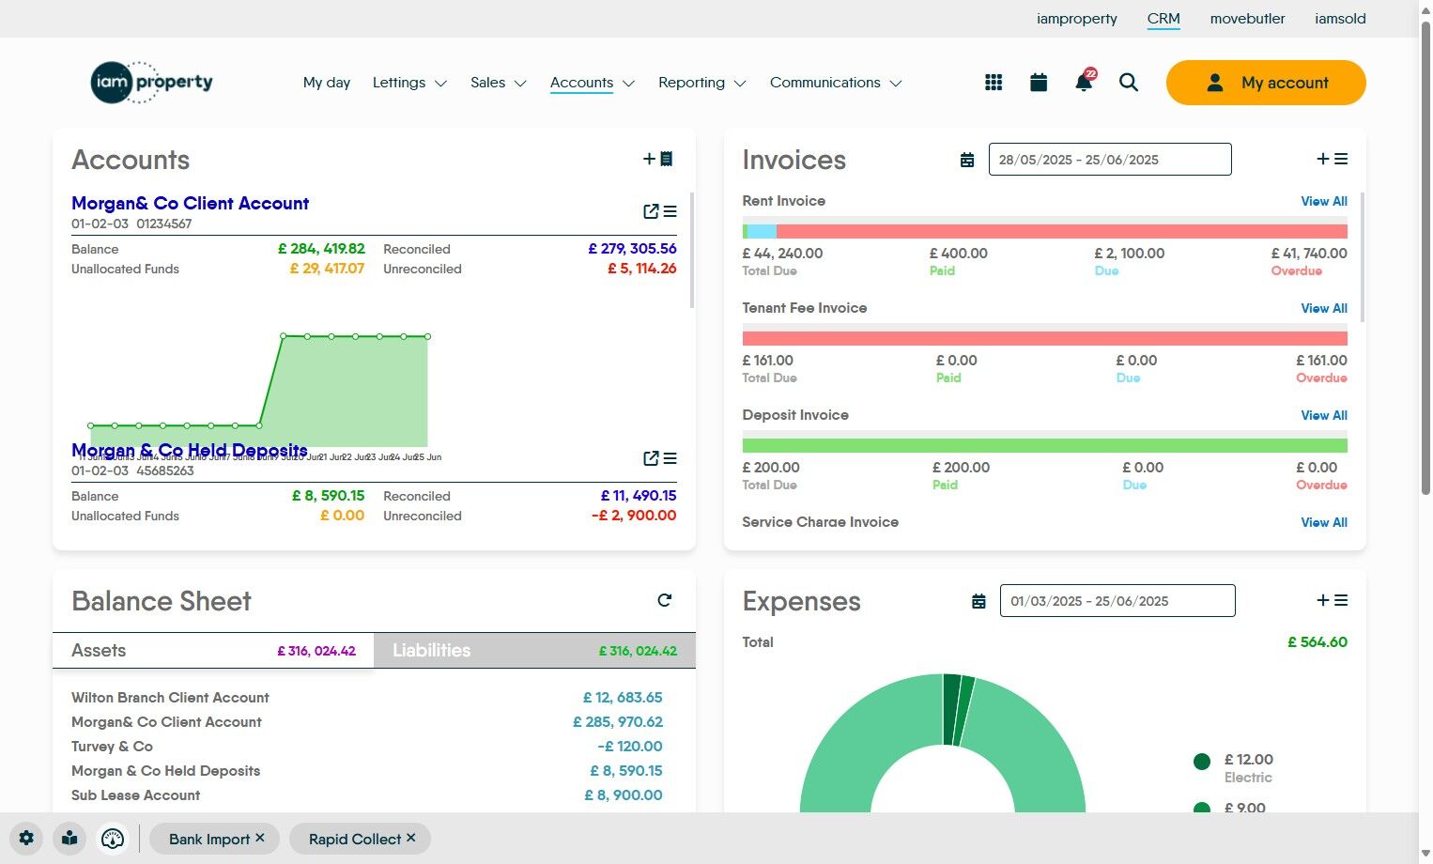Image resolution: width=1433 pixels, height=864 pixels.
Task: Open notifications bell icon
Action: pyautogui.click(x=1084, y=82)
